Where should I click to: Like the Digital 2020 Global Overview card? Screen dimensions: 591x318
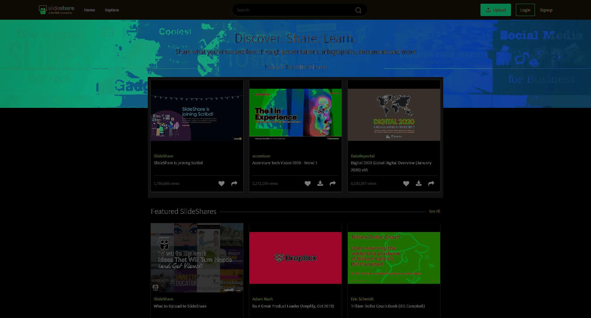click(406, 184)
